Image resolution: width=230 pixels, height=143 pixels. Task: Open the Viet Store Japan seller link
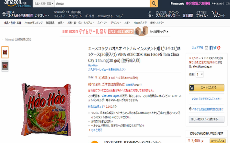coord(110,96)
